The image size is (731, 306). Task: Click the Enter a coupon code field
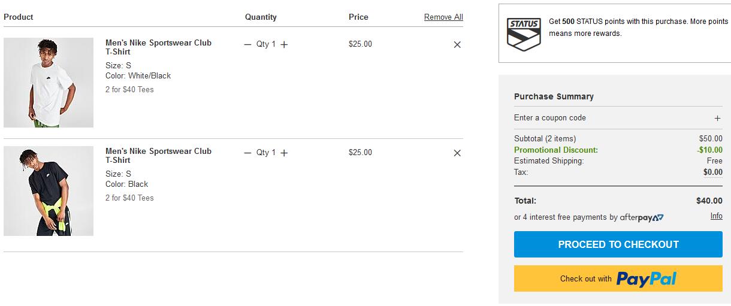pos(618,118)
